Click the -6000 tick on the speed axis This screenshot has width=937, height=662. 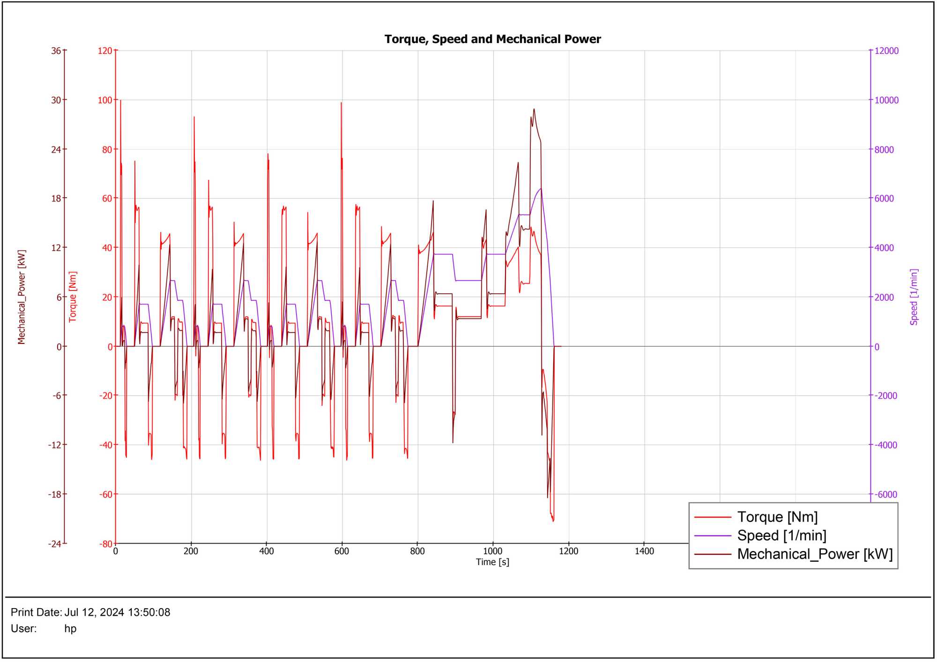pyautogui.click(x=886, y=495)
